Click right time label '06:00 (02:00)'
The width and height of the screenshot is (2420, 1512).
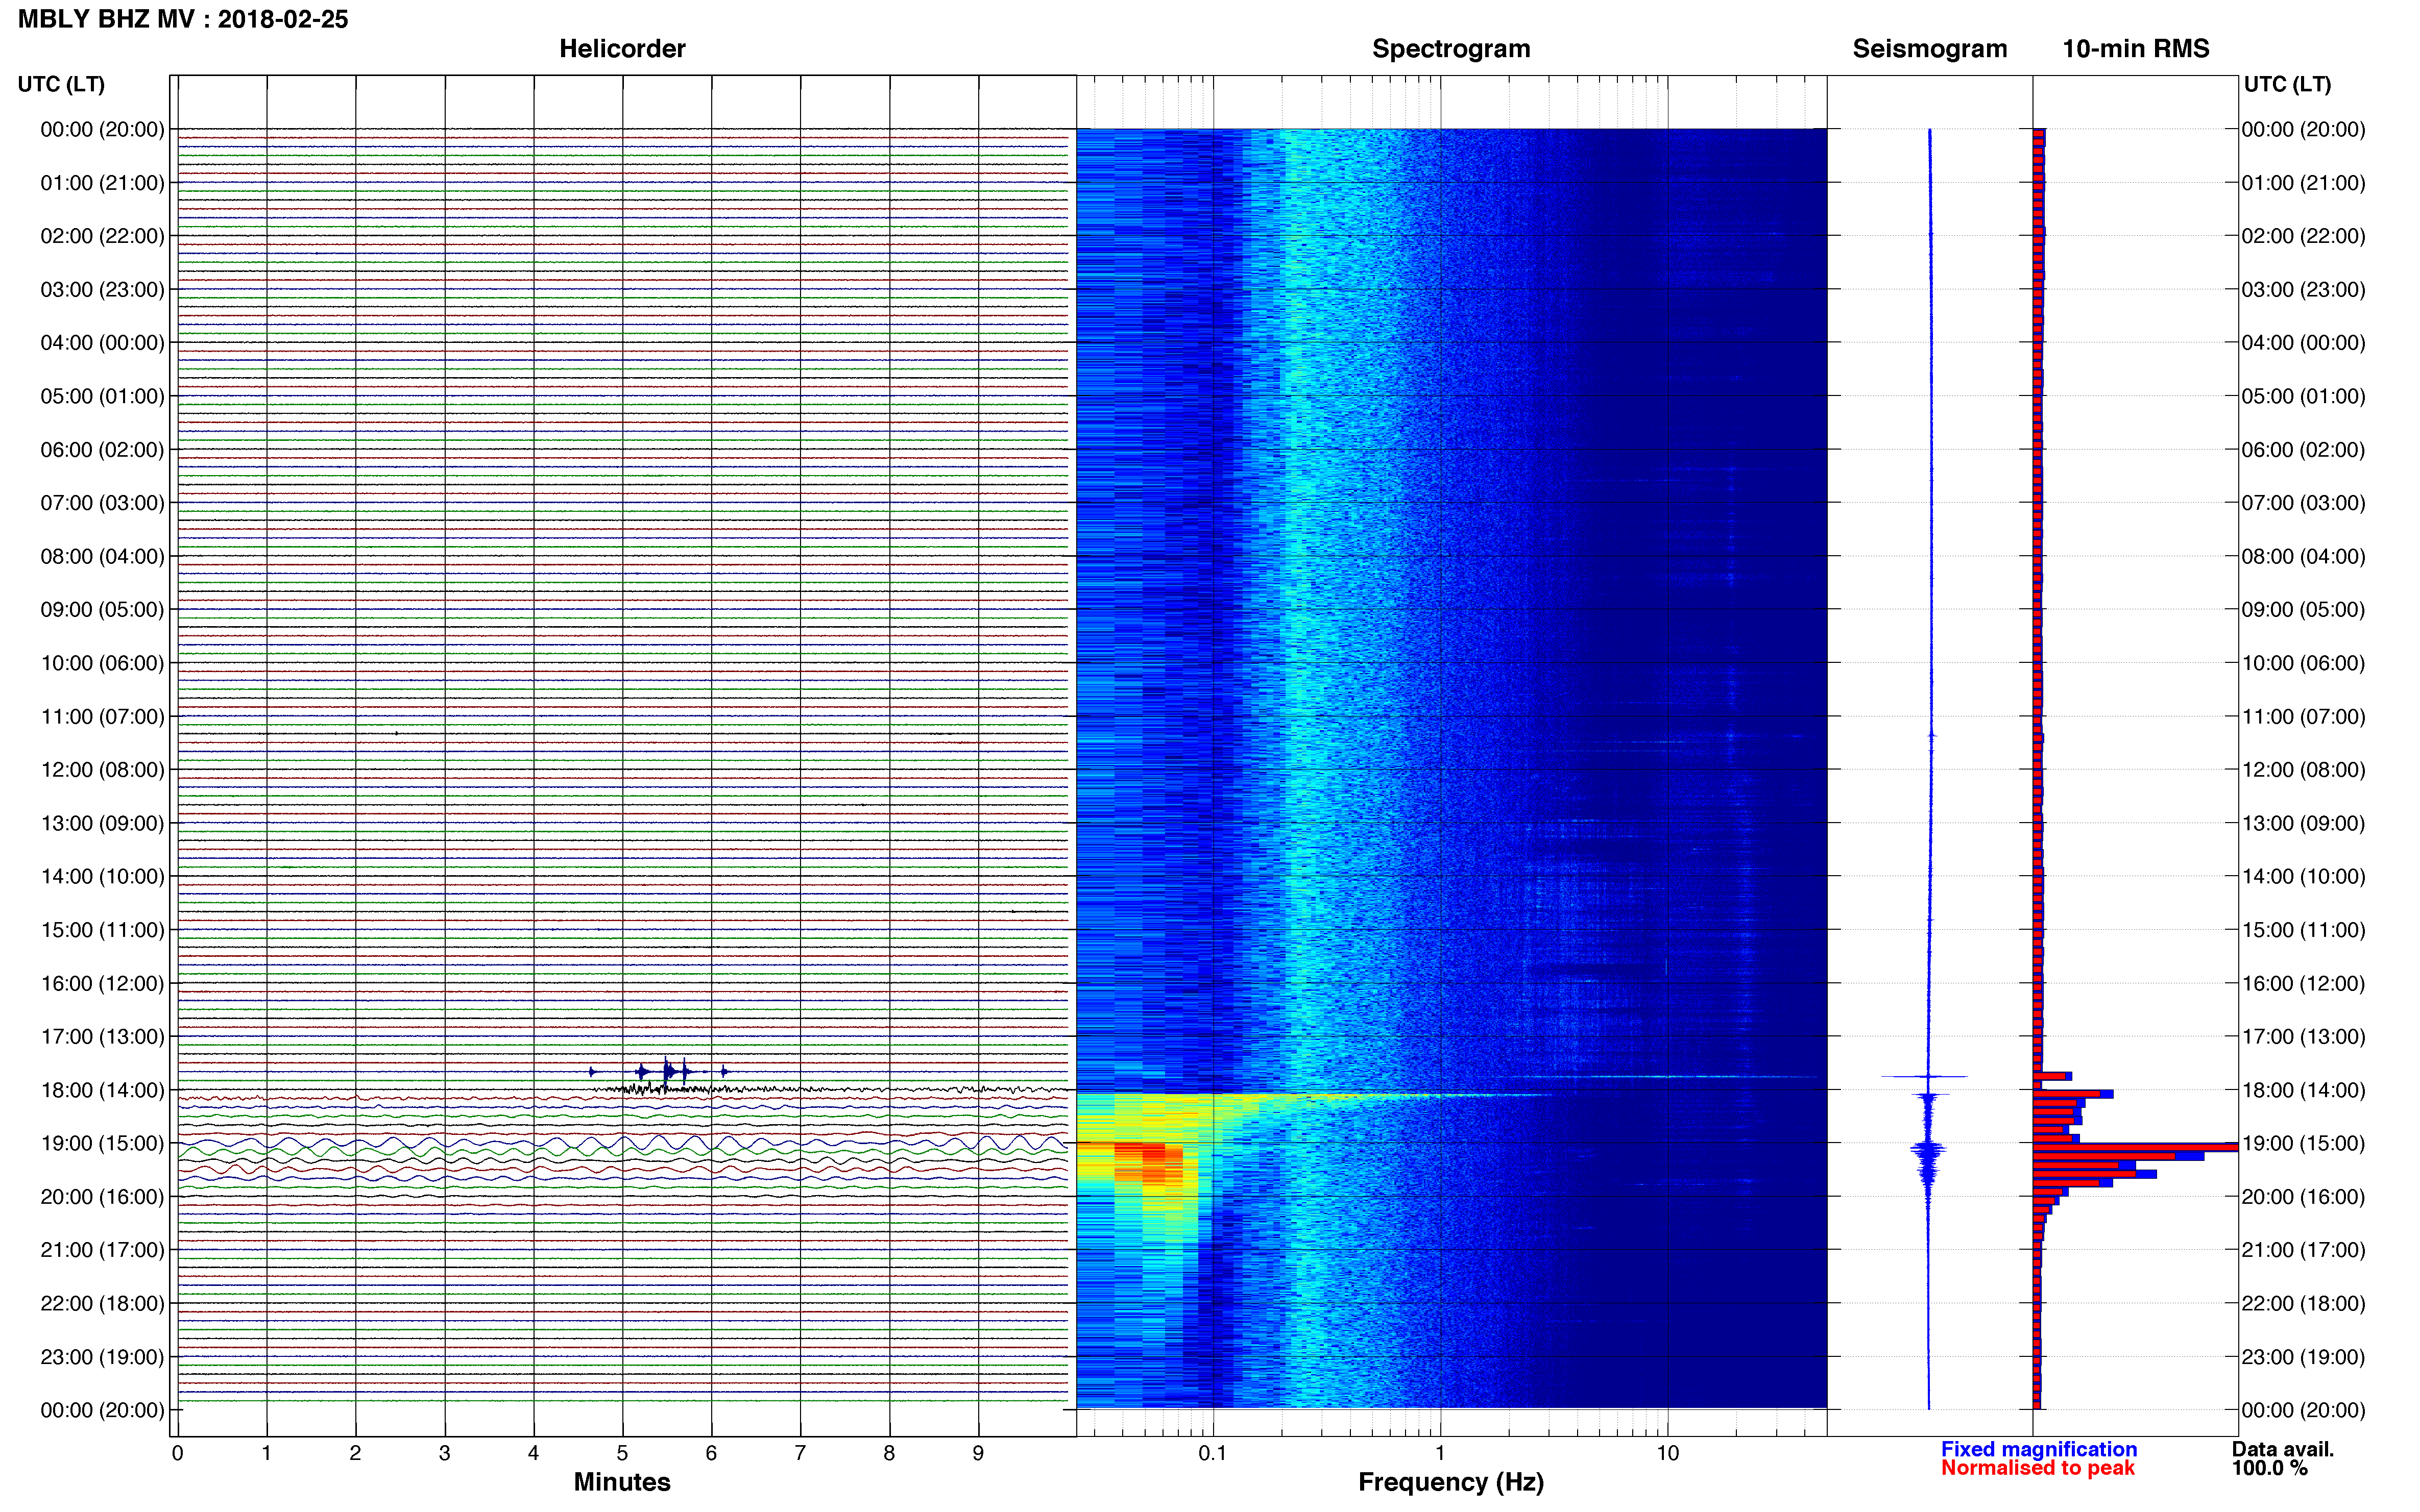pos(2303,450)
